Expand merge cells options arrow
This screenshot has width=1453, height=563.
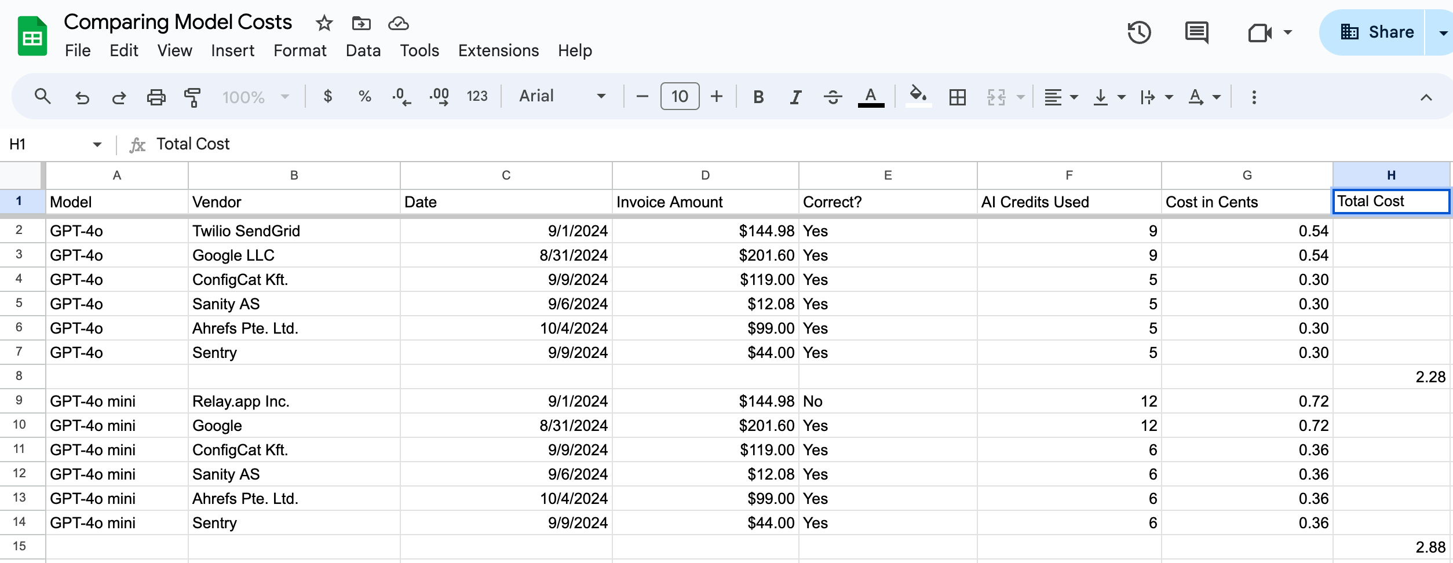(1021, 97)
